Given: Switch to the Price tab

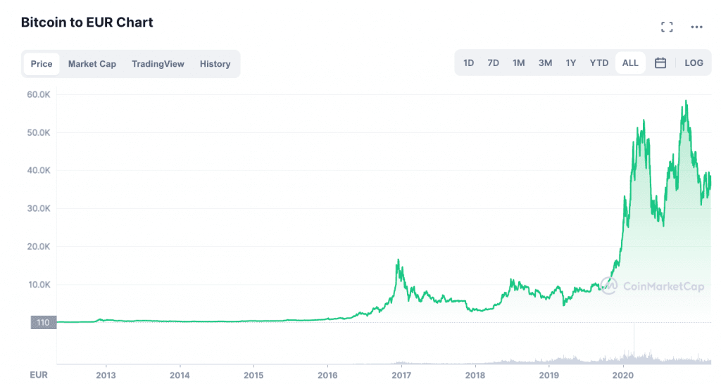Looking at the screenshot, I should click(x=42, y=64).
